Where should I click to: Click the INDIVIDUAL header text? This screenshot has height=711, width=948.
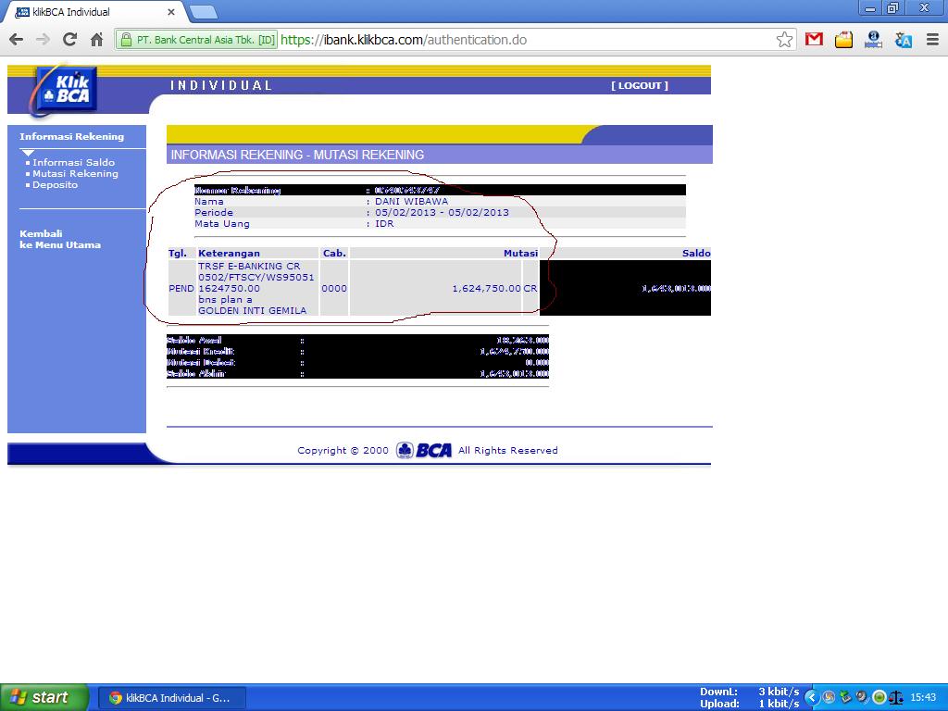click(221, 85)
